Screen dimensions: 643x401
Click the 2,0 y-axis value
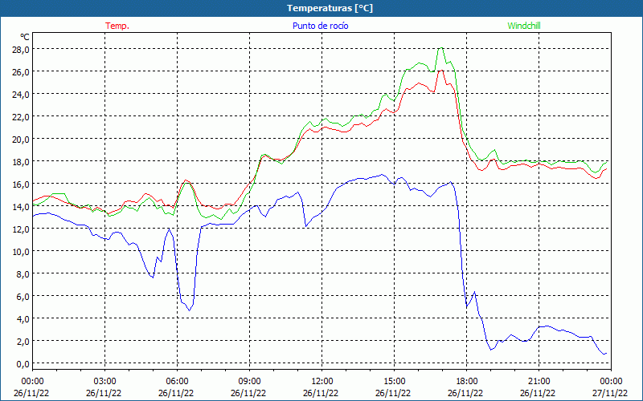23,342
